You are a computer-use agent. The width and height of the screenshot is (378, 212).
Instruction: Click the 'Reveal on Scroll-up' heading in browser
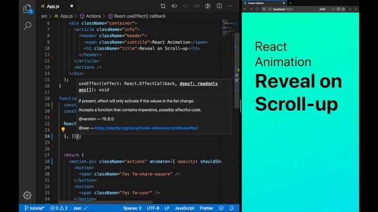coord(298,92)
